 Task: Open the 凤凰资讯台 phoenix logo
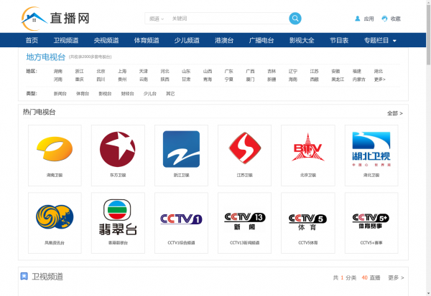[x=55, y=216]
